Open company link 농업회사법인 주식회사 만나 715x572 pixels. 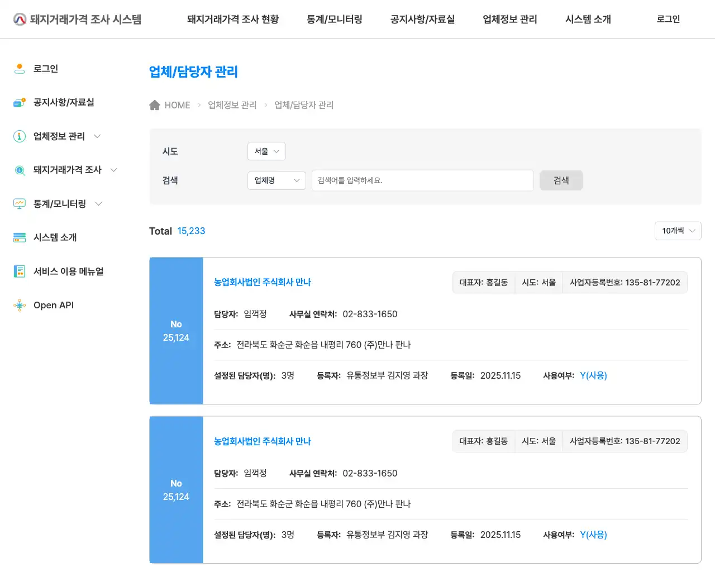tap(261, 282)
